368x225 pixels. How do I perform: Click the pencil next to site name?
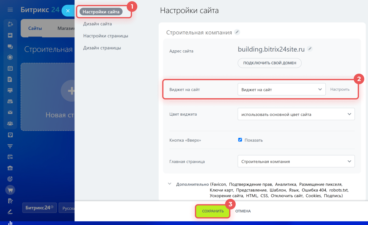coord(237,32)
